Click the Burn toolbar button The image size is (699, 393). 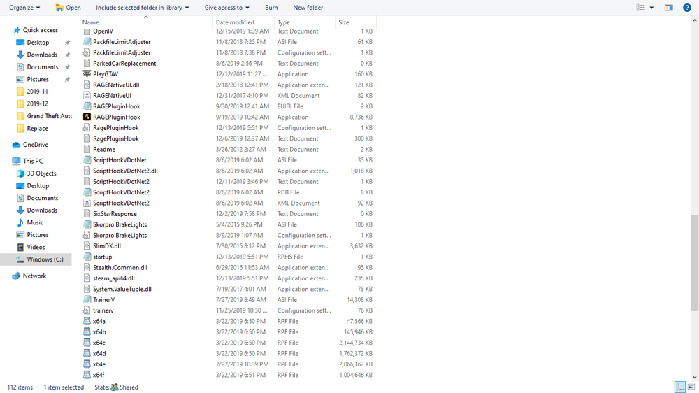271,8
